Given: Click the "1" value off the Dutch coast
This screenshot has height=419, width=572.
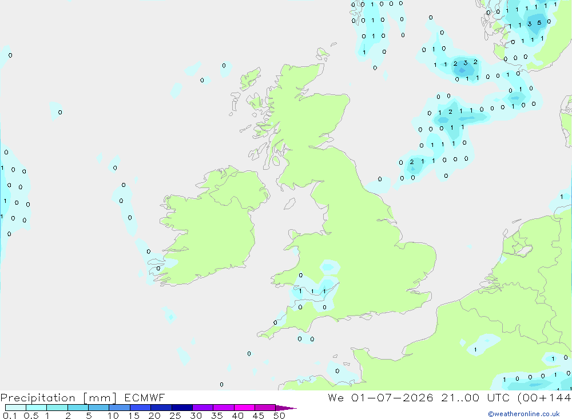Looking at the screenshot, I should (x=562, y=197).
